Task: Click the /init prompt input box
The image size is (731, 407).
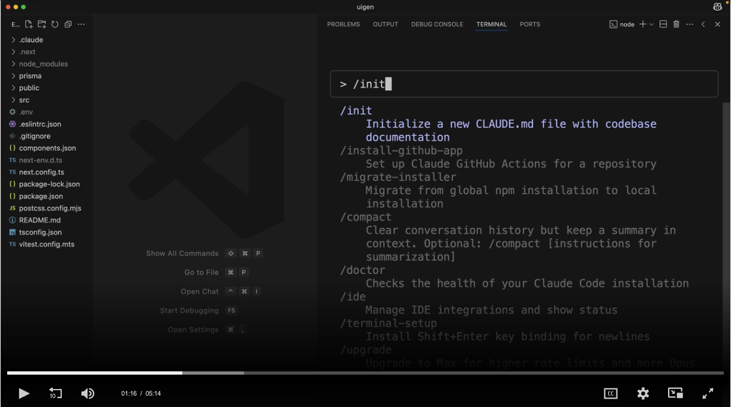Action: pos(524,84)
